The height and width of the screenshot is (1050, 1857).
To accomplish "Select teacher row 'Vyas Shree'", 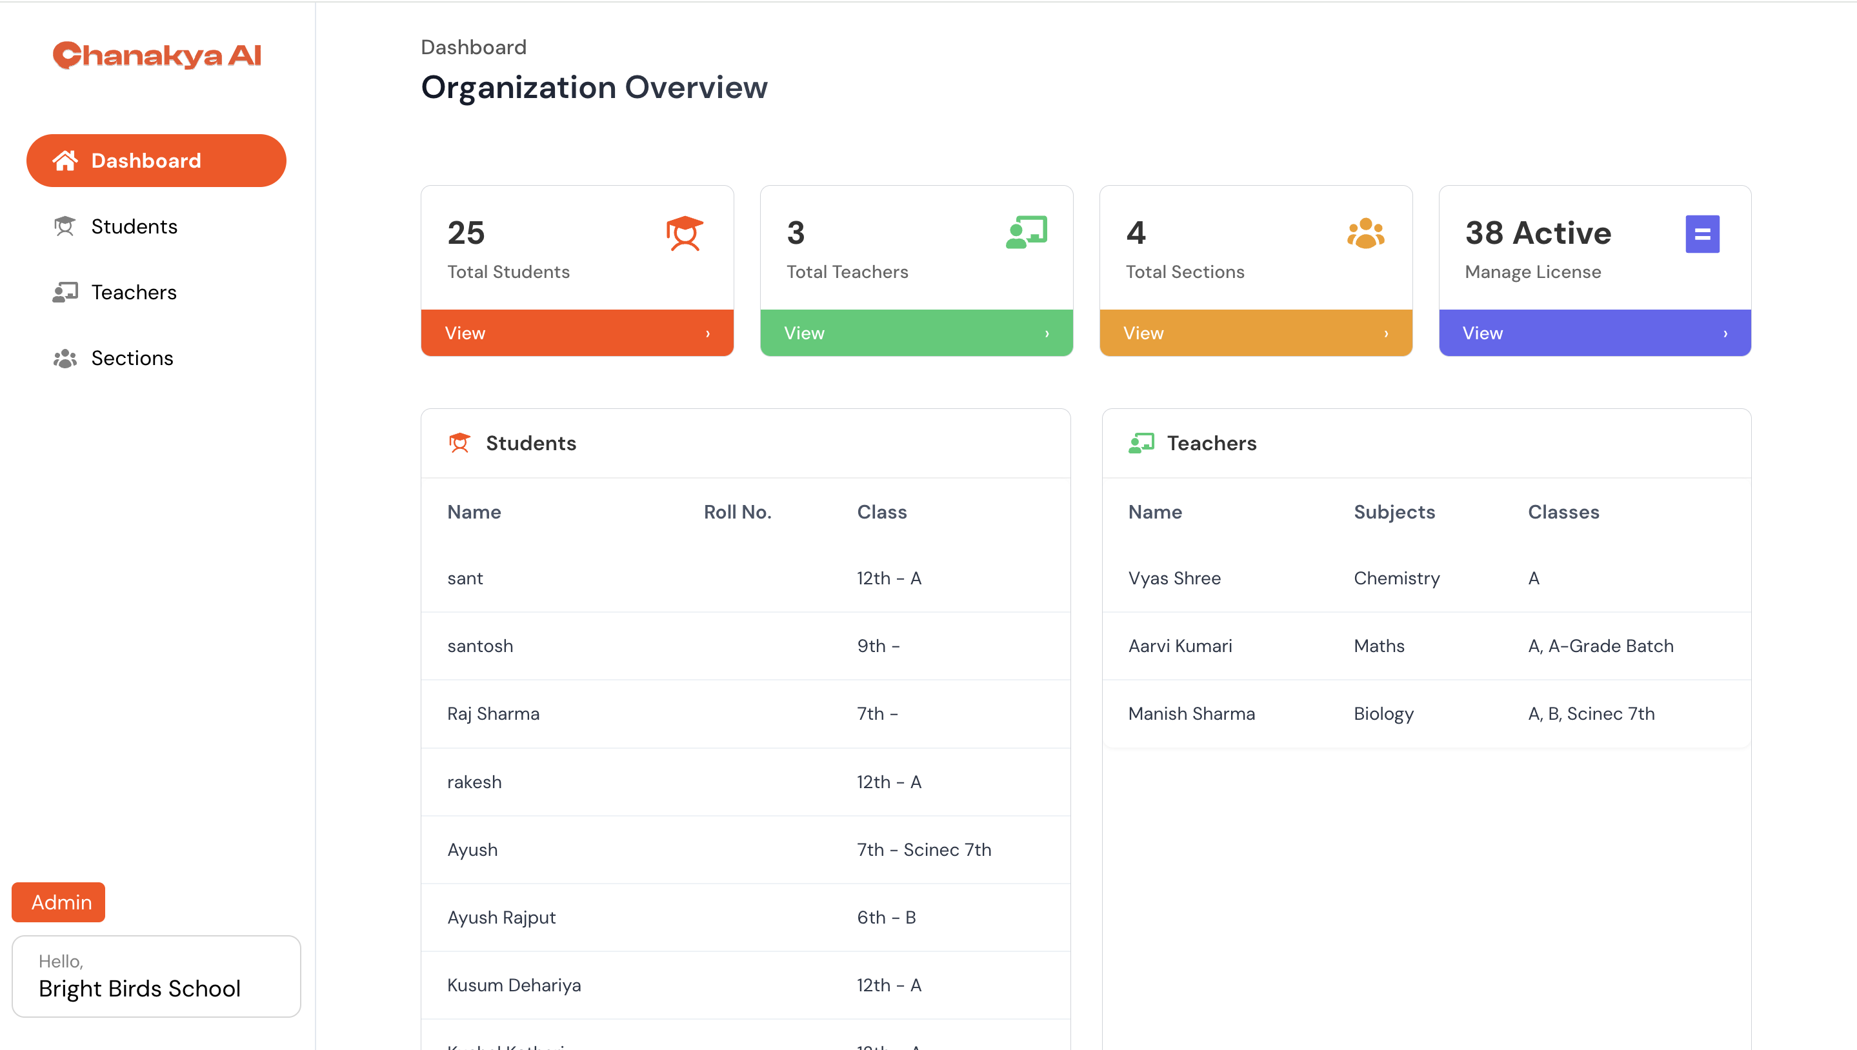I will pyautogui.click(x=1426, y=579).
